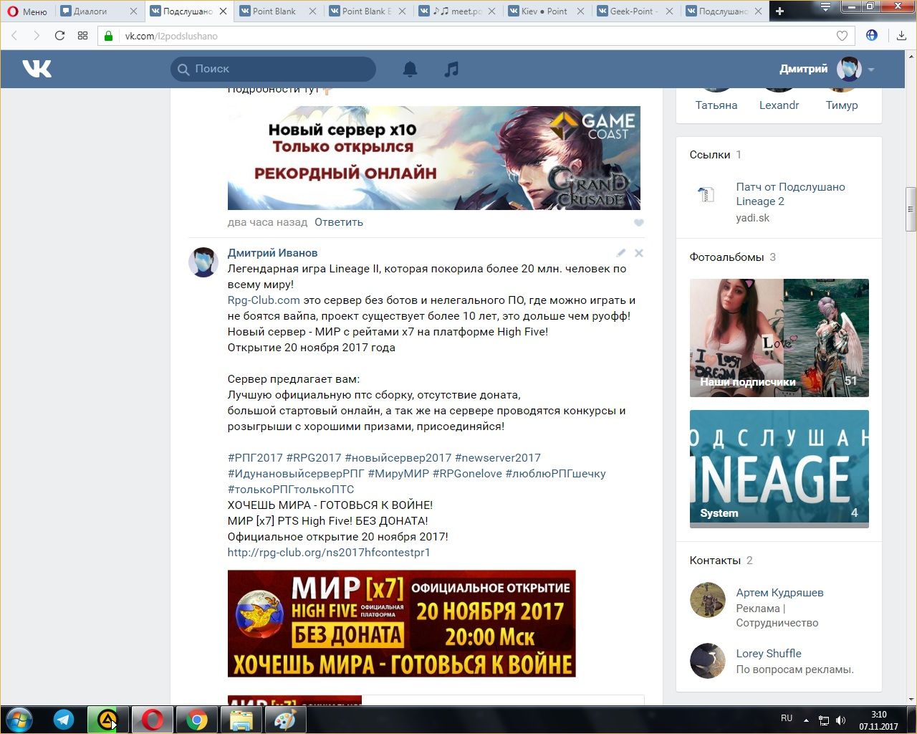Reload the current page
Image resolution: width=917 pixels, height=734 pixels.
[59, 36]
